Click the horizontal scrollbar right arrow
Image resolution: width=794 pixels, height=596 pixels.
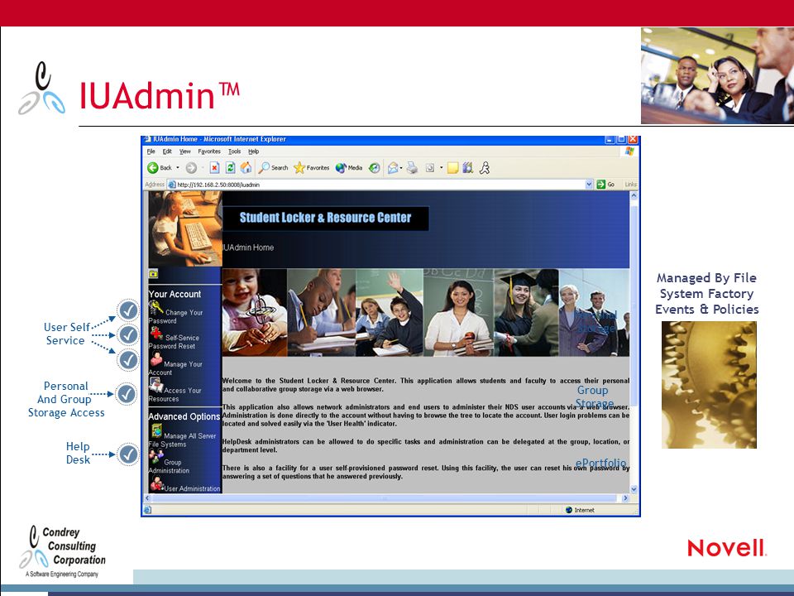[x=625, y=498]
